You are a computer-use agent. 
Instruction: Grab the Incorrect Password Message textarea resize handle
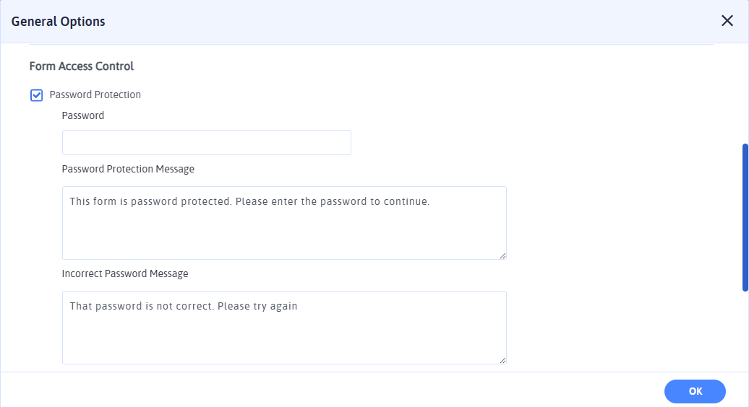(x=502, y=359)
